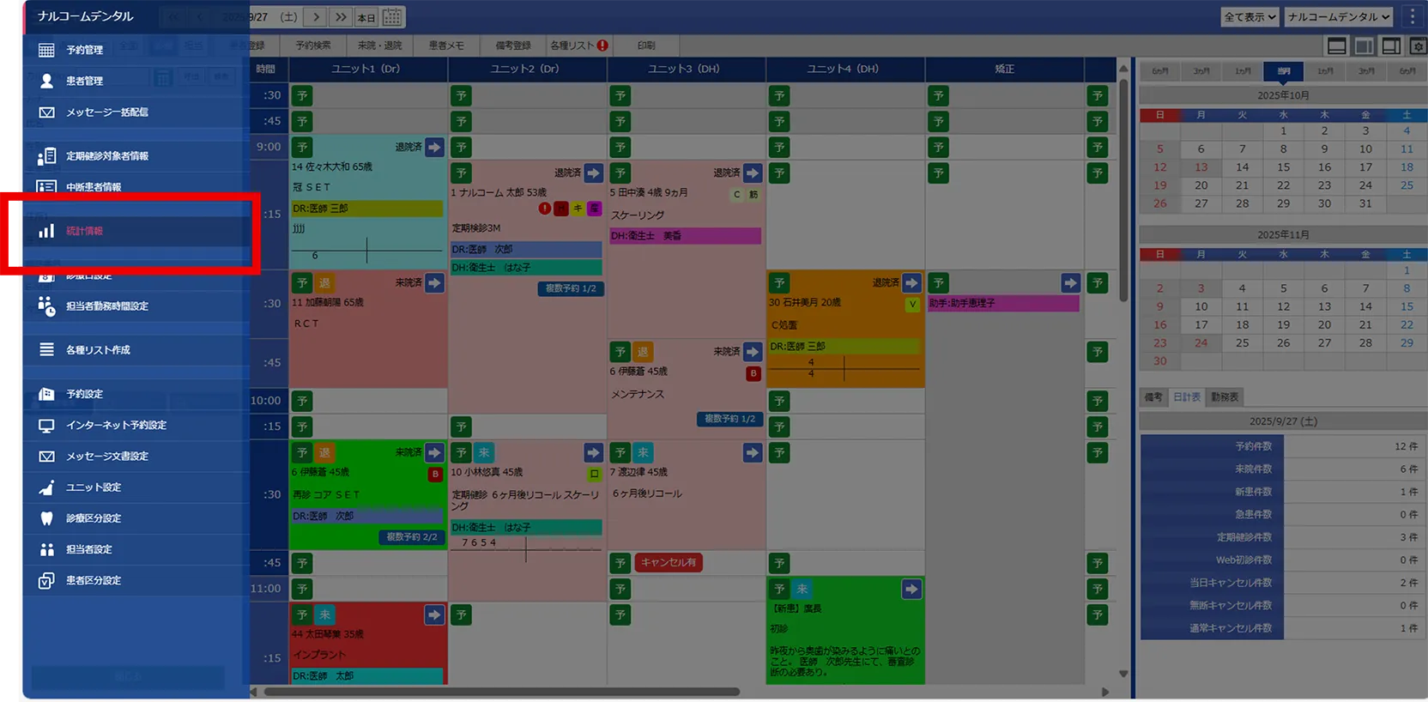
Task: Toggle the right-side 3ヵ月 range button
Action: point(1366,71)
